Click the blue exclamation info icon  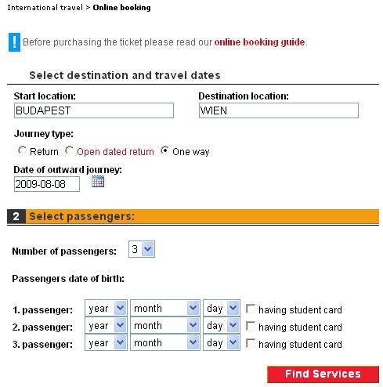[14, 42]
